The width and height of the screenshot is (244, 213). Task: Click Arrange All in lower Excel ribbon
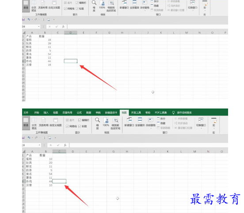click(140, 122)
